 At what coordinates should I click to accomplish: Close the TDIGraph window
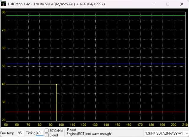pos(181,4)
